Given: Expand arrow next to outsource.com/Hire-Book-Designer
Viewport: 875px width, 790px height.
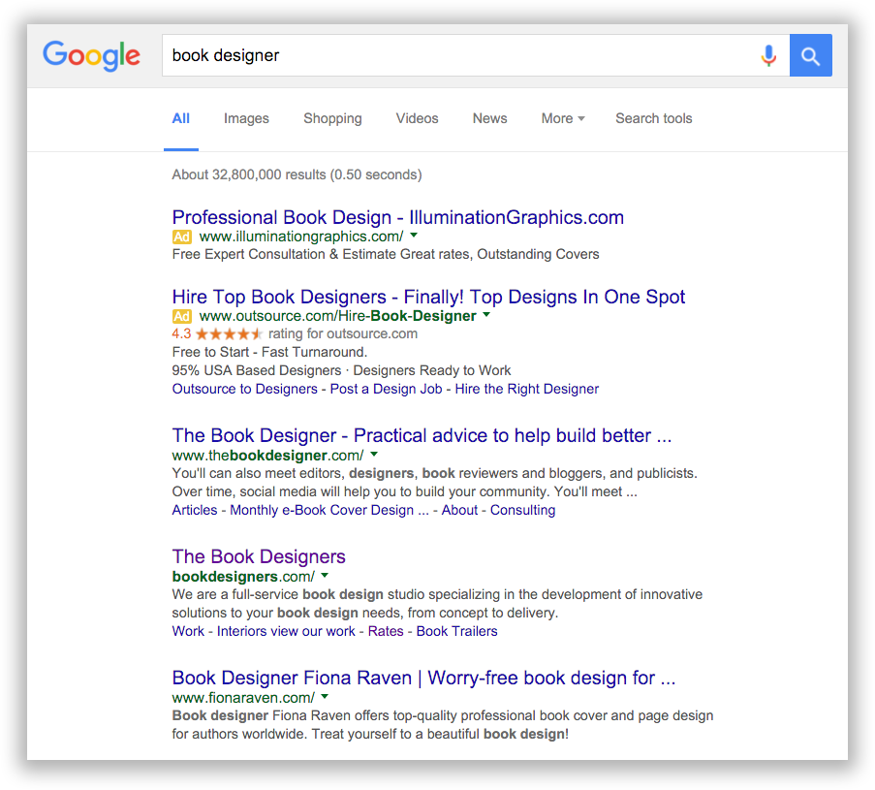Looking at the screenshot, I should [486, 314].
